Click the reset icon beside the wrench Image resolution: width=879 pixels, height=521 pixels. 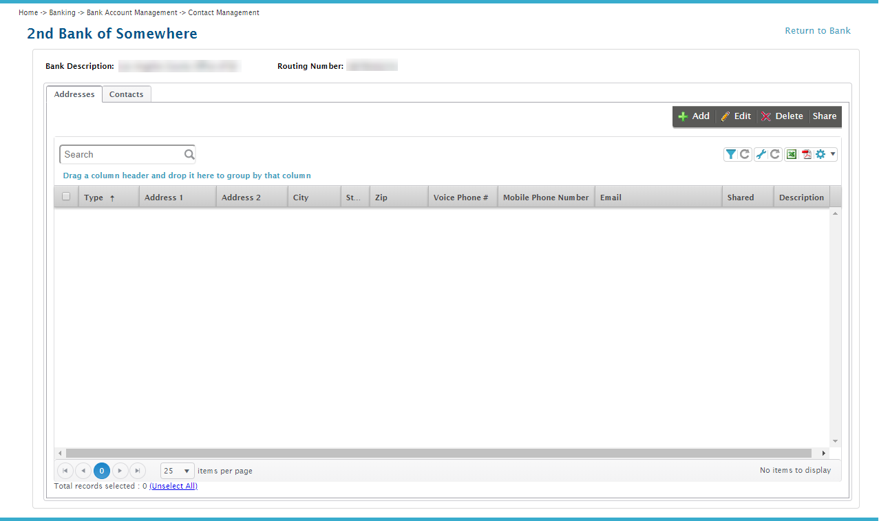[x=775, y=154]
